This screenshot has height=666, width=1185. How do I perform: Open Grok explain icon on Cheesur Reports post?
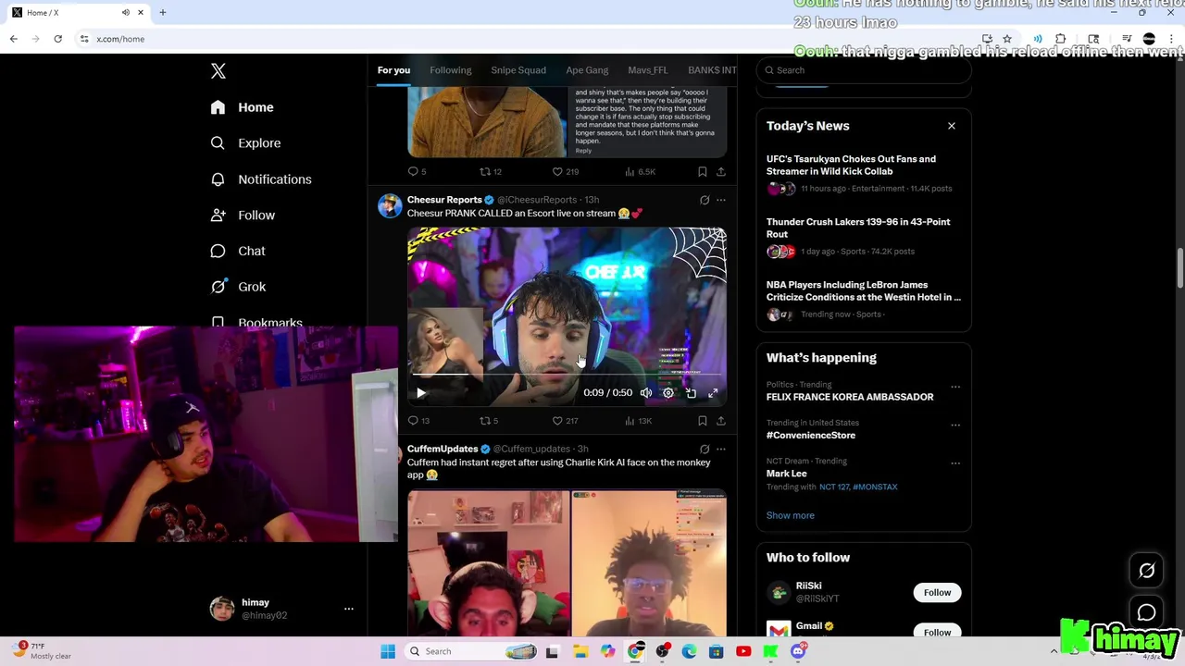pyautogui.click(x=705, y=200)
